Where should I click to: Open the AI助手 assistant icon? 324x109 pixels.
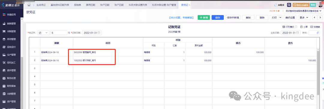coord(276,5)
